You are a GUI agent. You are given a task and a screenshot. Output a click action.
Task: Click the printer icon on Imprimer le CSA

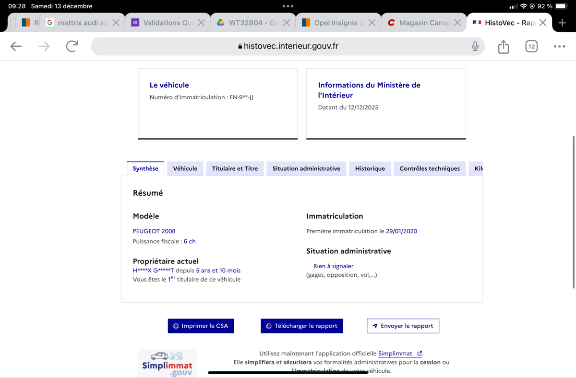click(x=176, y=326)
